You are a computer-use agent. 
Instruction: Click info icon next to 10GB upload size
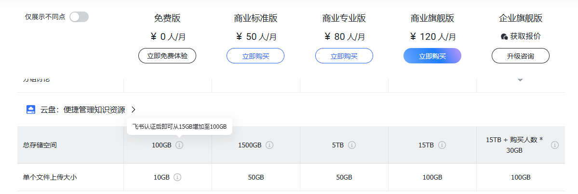point(177,177)
